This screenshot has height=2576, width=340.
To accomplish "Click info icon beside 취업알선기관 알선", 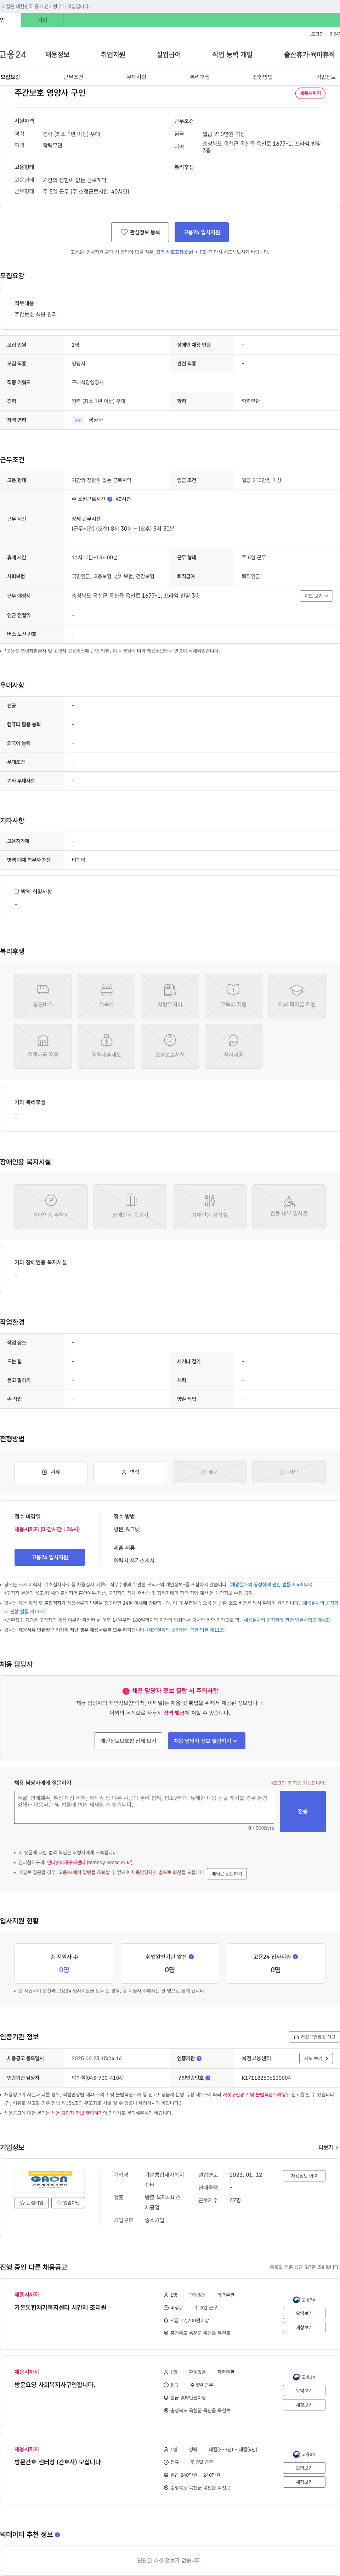I will (191, 1957).
